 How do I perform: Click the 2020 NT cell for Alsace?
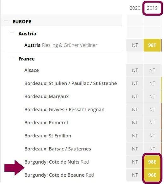pyautogui.click(x=135, y=70)
